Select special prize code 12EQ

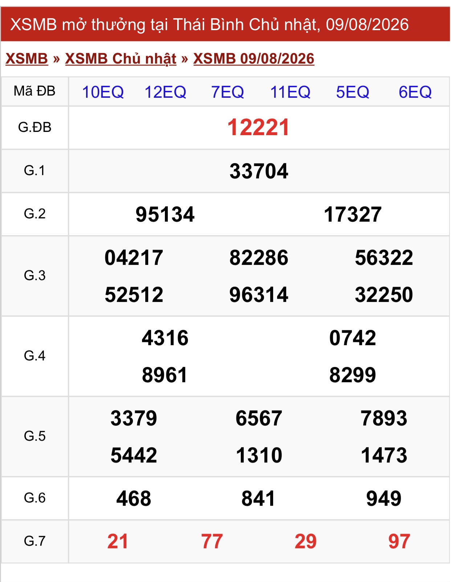click(165, 92)
